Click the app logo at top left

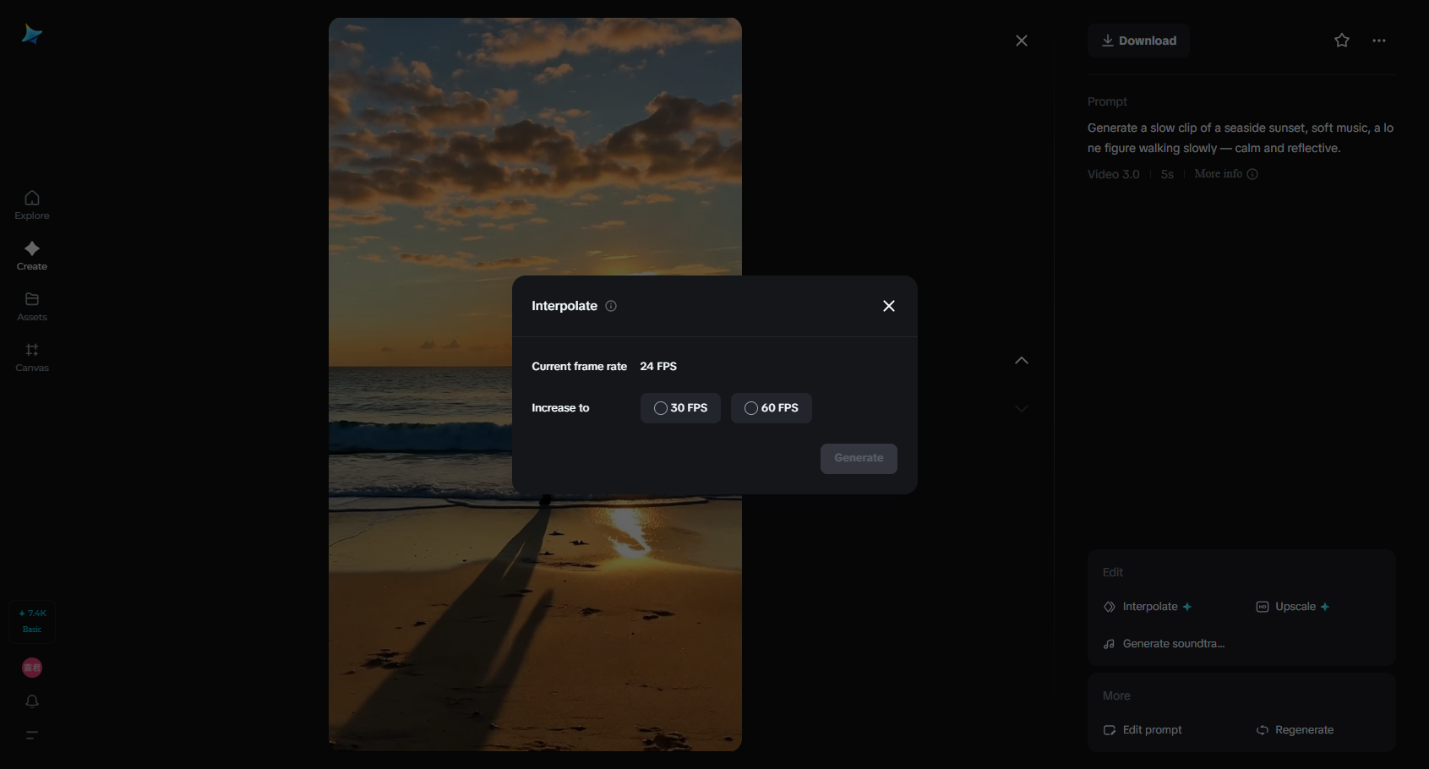pyautogui.click(x=31, y=34)
